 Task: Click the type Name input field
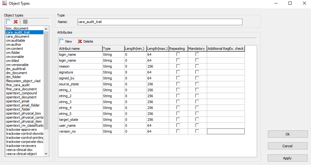click(159, 22)
